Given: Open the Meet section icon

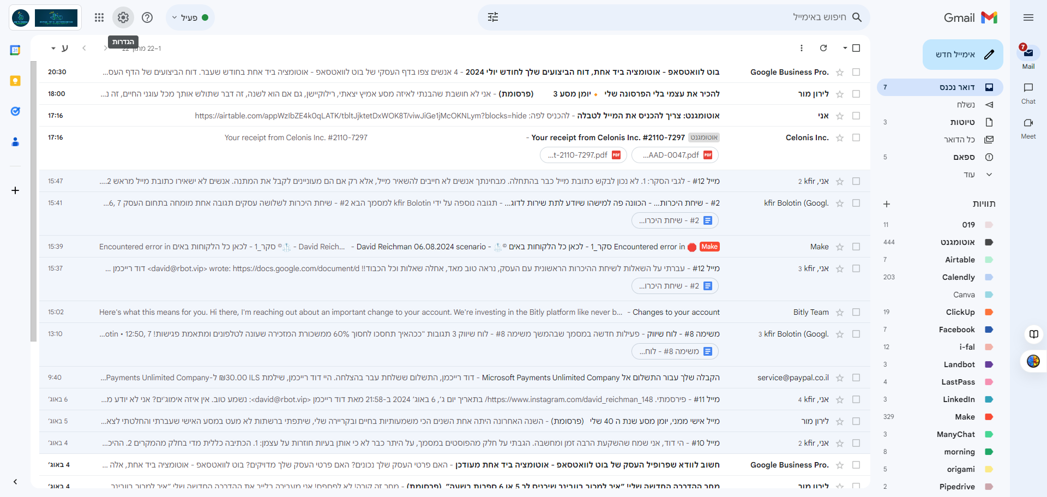Looking at the screenshot, I should [x=1028, y=123].
